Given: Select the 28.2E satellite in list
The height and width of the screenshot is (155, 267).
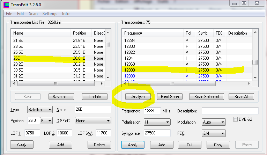Looking at the screenshot, I should tap(18, 64).
